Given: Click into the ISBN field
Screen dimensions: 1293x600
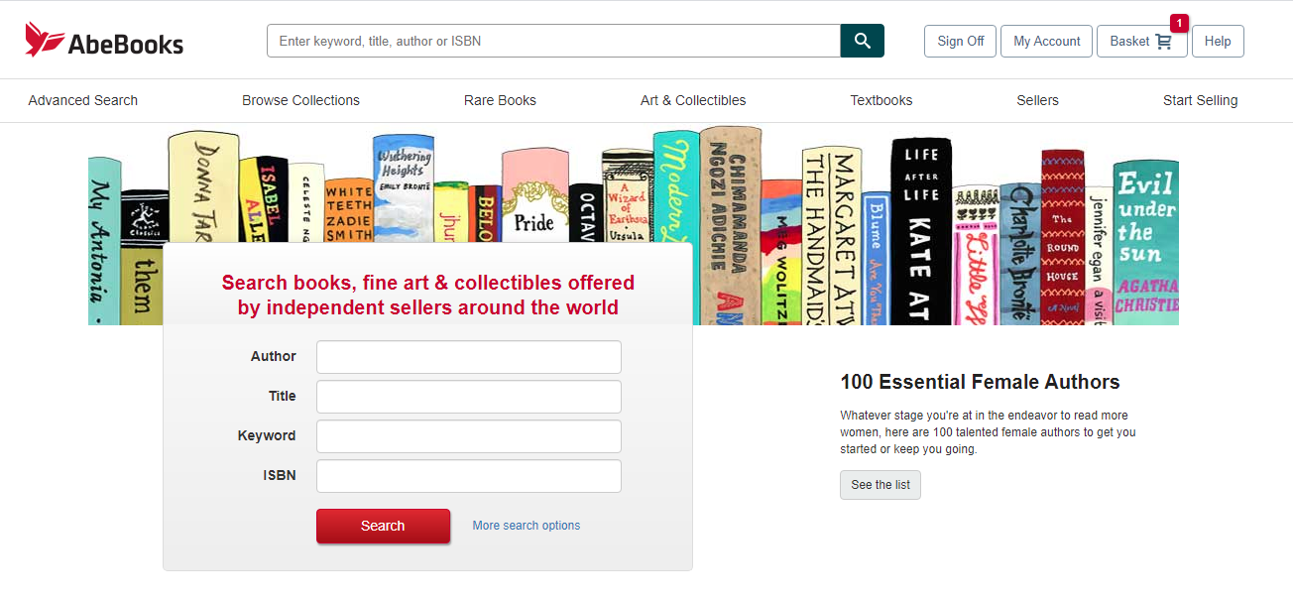Looking at the screenshot, I should [468, 476].
